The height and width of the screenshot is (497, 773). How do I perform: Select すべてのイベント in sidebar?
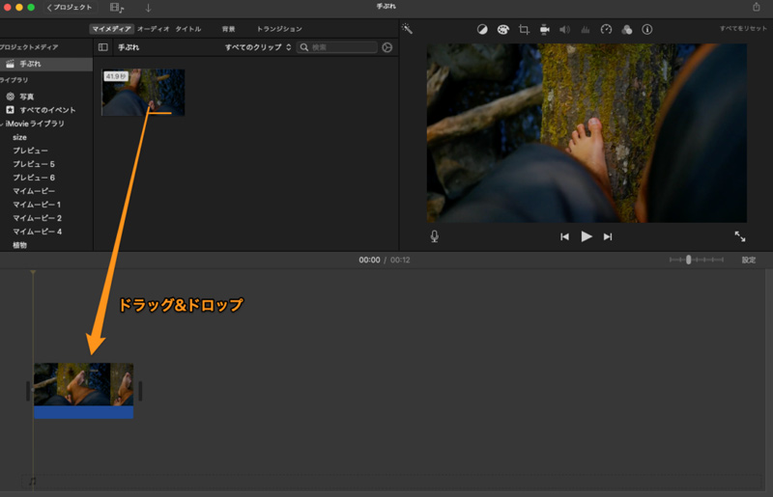(x=47, y=110)
